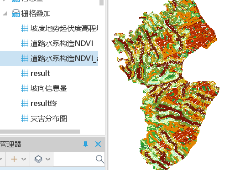Click the layers stack icon
The image size is (240, 170).
pos(38,159)
